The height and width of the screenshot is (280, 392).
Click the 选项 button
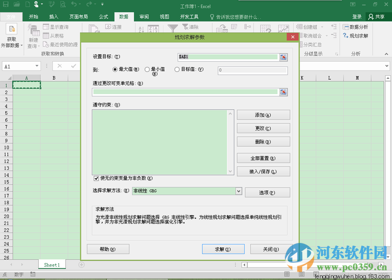click(x=267, y=193)
